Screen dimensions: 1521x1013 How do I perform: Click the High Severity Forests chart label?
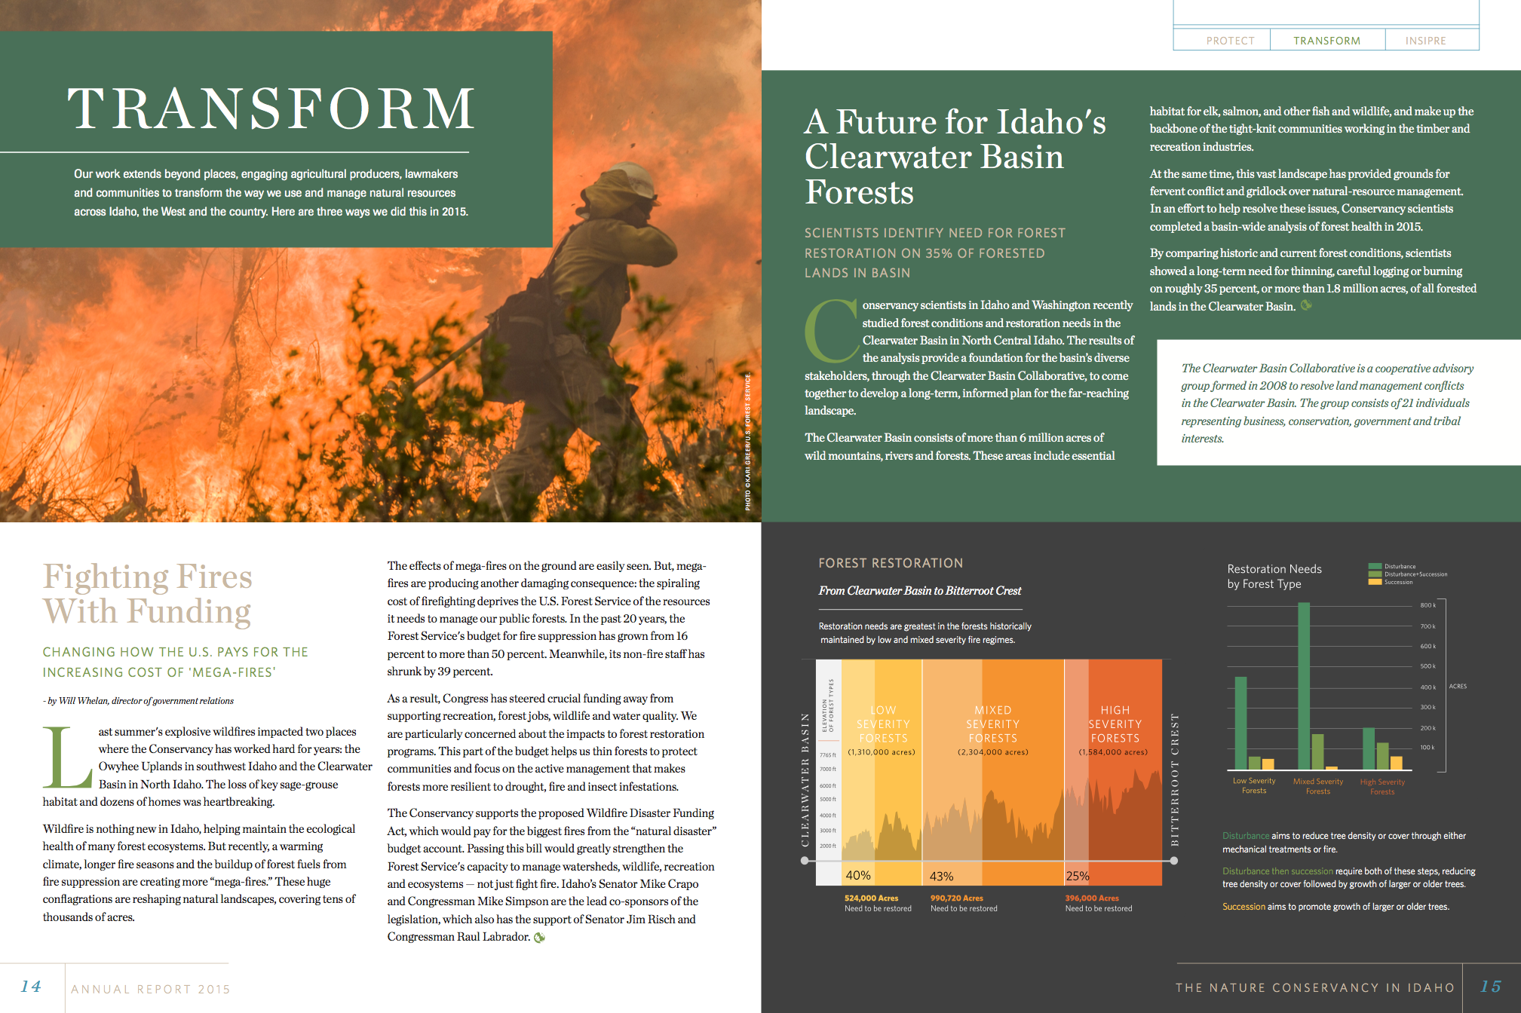click(1381, 786)
